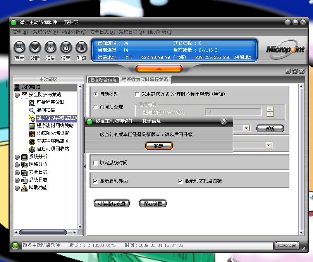Select the 询问后处理 radio button
The image size is (313, 262).
[96, 107]
